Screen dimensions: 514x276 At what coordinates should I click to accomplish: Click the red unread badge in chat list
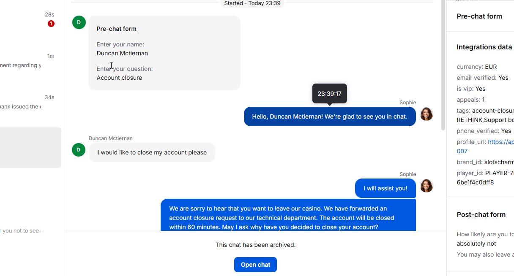[x=51, y=24]
